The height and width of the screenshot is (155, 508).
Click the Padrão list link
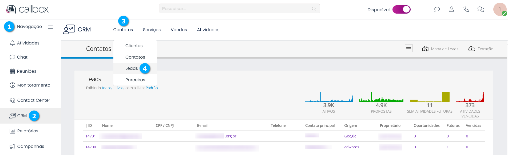click(152, 88)
